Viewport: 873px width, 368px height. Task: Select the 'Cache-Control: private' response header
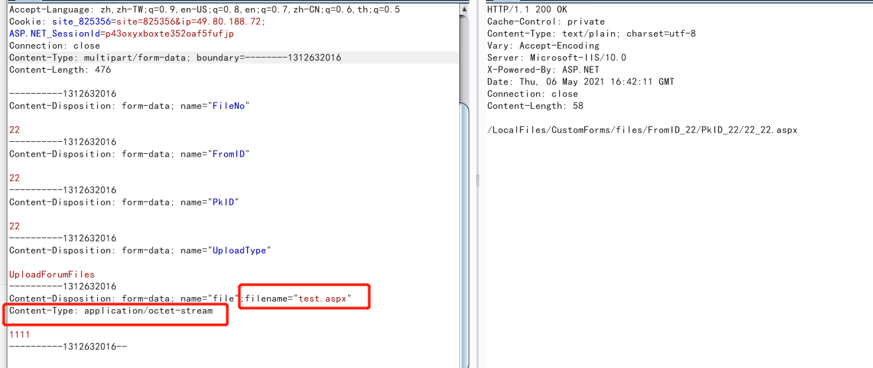[x=546, y=21]
